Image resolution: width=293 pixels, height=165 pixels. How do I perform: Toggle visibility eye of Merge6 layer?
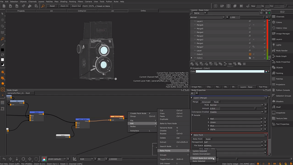pos(195,25)
